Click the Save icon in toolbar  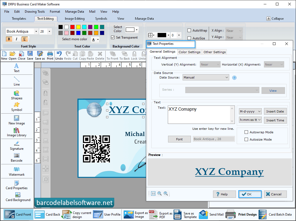pyautogui.click(x=30, y=56)
